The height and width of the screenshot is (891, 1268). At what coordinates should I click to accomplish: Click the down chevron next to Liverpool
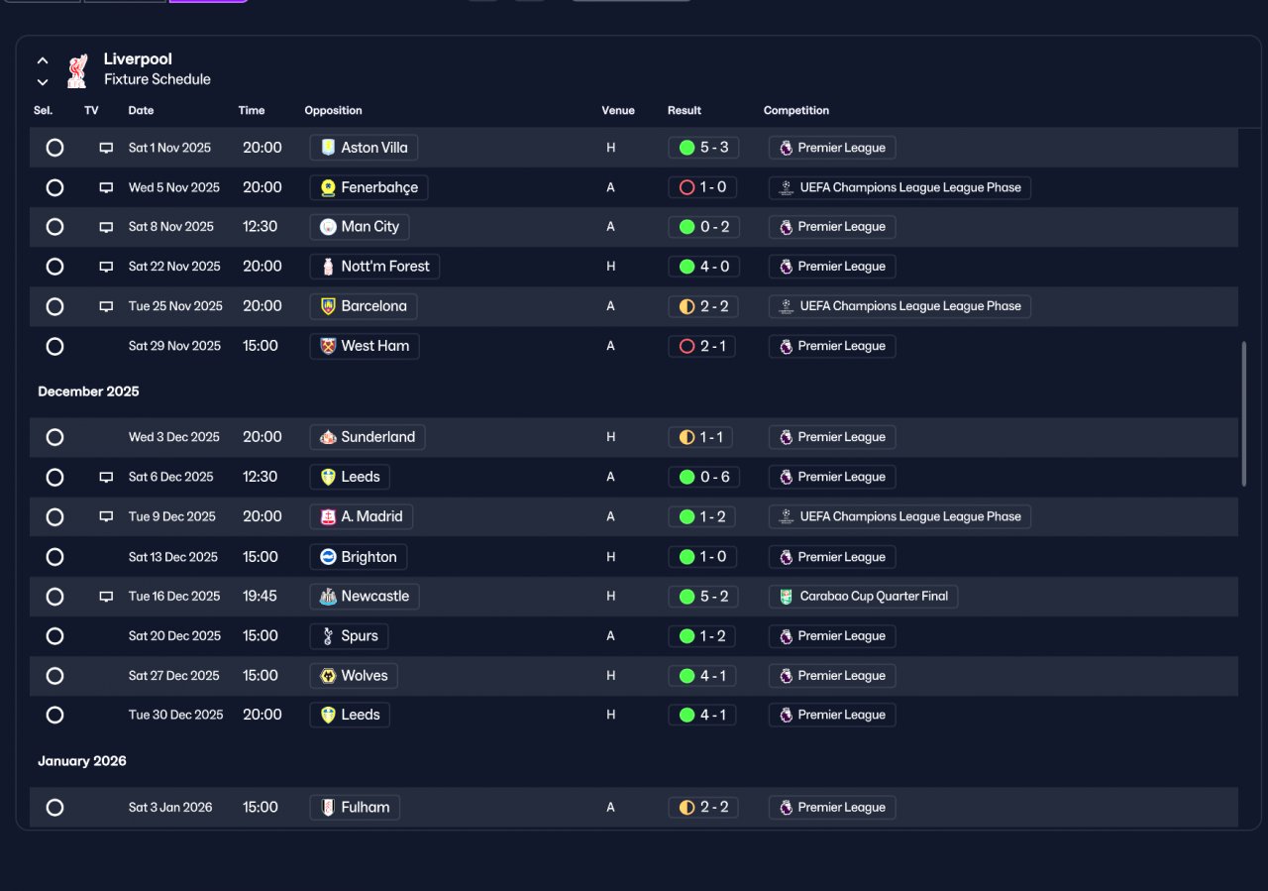point(43,82)
